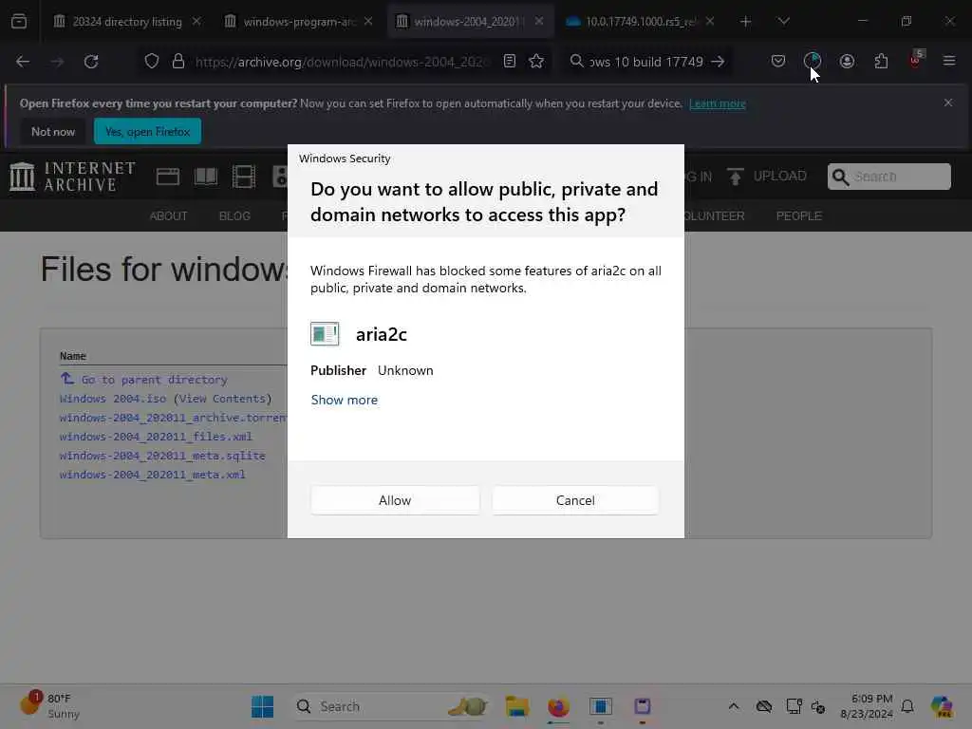Open the Windows 2004.iso file link
972x729 pixels.
click(x=113, y=399)
